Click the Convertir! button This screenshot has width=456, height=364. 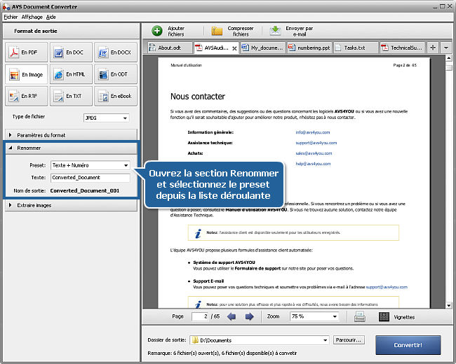[x=408, y=345]
